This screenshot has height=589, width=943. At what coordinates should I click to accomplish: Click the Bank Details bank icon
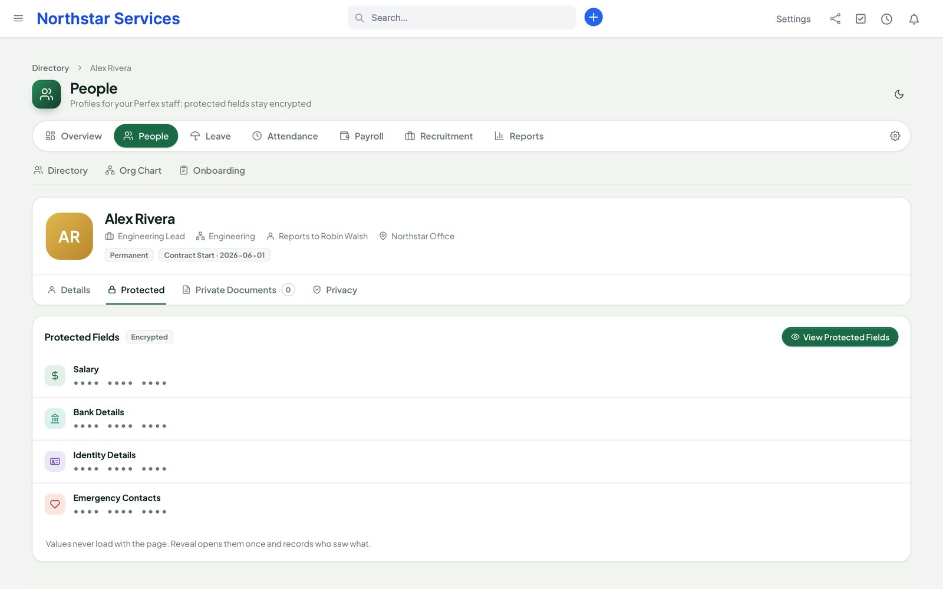coord(55,419)
